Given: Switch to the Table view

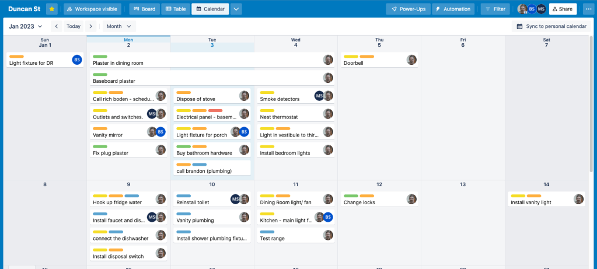Looking at the screenshot, I should 175,9.
